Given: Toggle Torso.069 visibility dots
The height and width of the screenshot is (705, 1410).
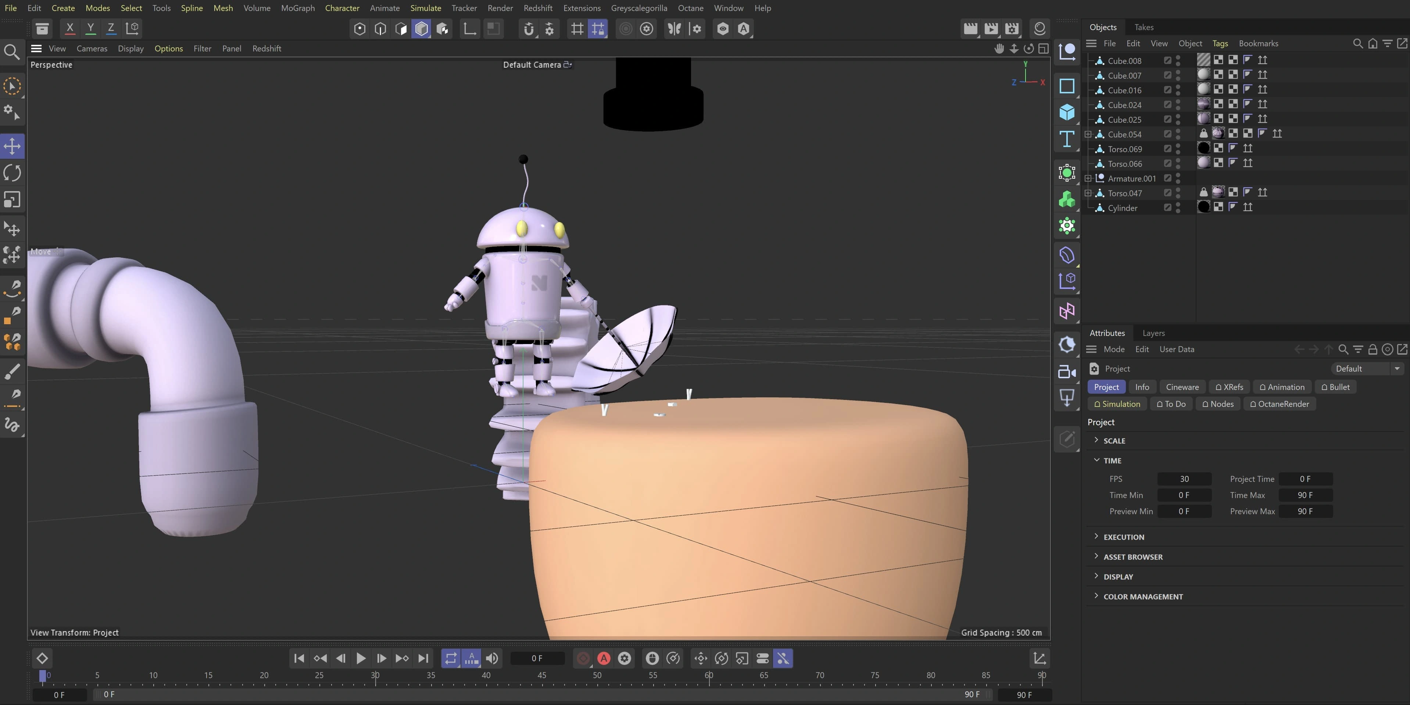Looking at the screenshot, I should pyautogui.click(x=1178, y=148).
